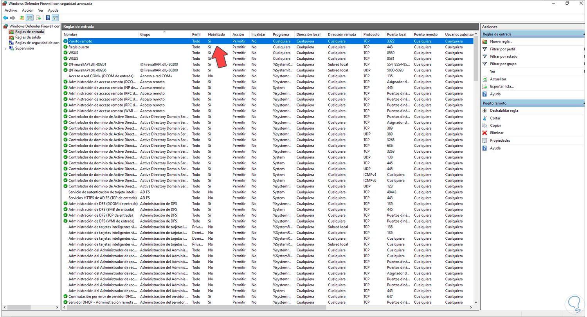
Task: Toggle the console tree pane toolbar icon
Action: 29,18
